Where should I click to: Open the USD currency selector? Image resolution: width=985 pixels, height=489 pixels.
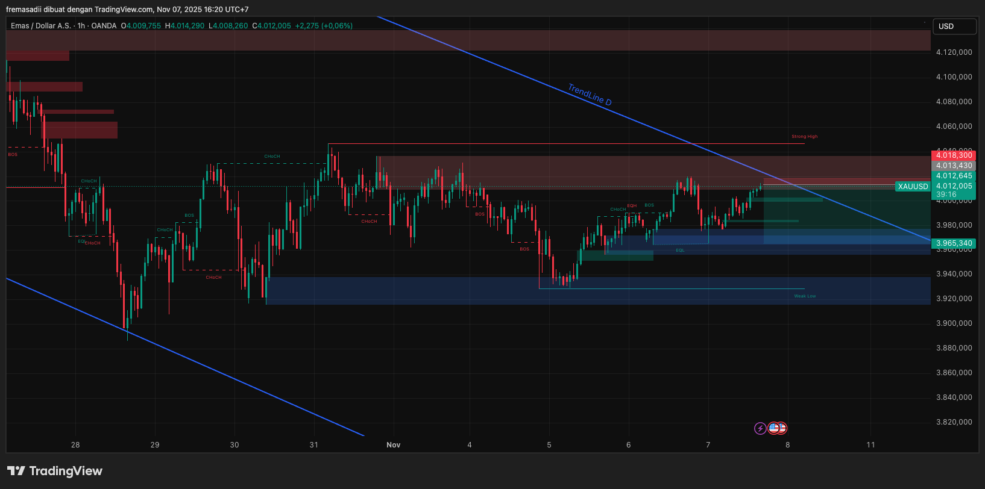click(x=954, y=26)
